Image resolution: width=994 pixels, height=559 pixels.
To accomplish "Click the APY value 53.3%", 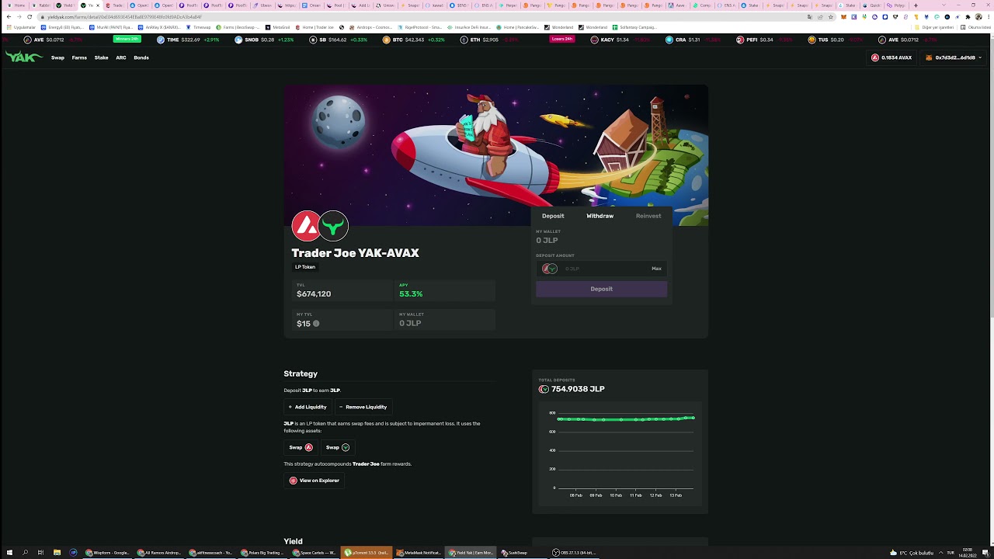I will click(411, 294).
